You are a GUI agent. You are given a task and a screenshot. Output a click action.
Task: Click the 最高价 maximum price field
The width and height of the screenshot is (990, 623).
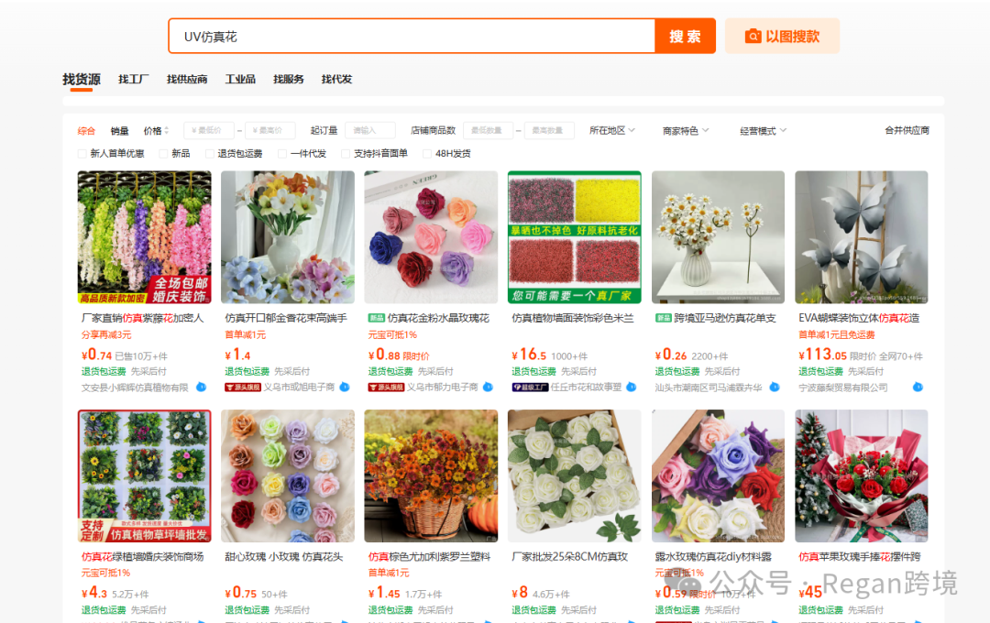[x=270, y=130]
